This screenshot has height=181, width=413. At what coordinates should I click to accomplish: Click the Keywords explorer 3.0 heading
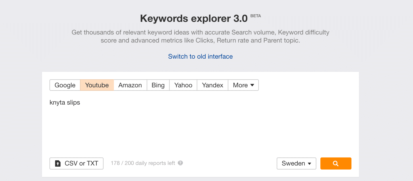[x=194, y=19]
